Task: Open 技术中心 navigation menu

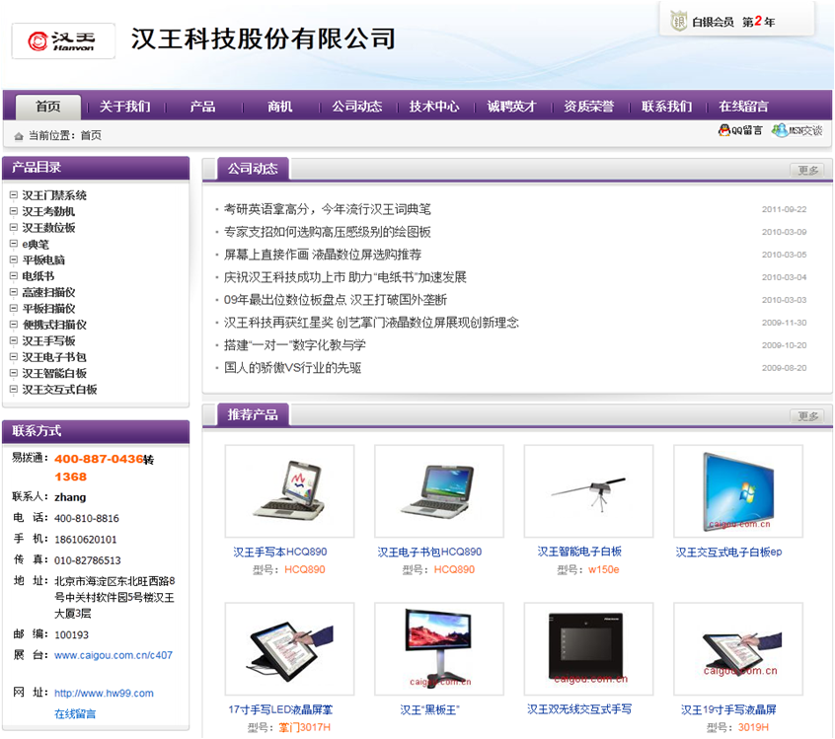Action: 434,107
